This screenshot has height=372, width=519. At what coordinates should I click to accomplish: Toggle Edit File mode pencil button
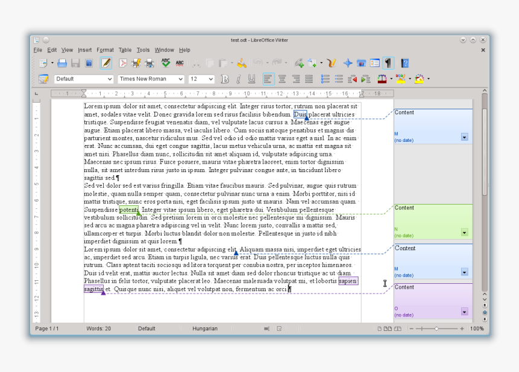106,63
